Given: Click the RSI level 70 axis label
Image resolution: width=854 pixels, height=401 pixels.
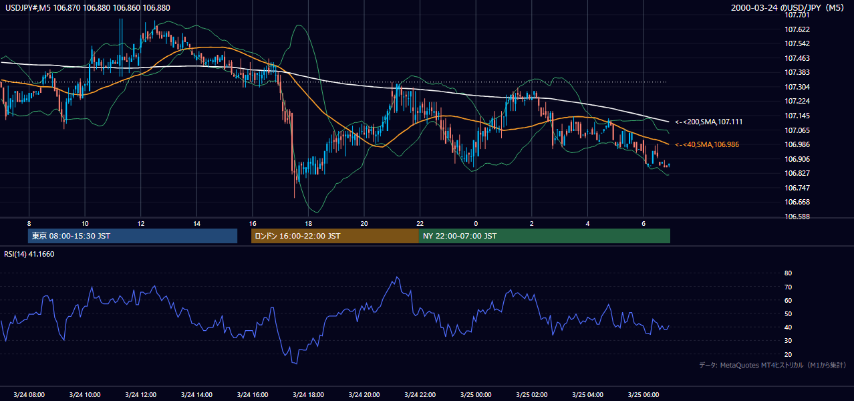Looking at the screenshot, I should click(788, 287).
